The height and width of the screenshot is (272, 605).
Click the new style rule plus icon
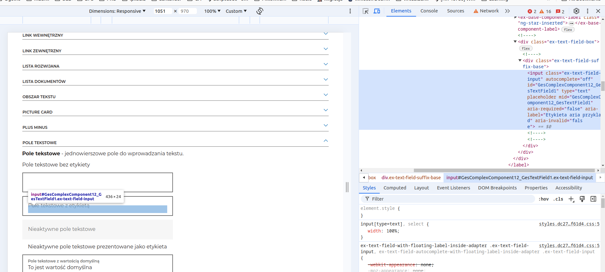click(571, 199)
